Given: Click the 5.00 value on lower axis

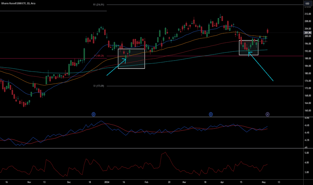Looking at the screenshot, I should [307, 153].
